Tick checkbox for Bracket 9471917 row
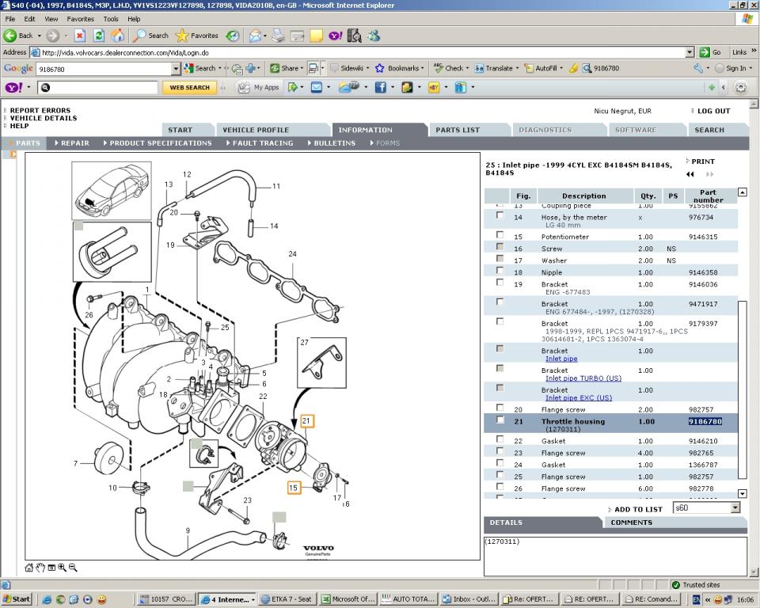 pos(500,302)
